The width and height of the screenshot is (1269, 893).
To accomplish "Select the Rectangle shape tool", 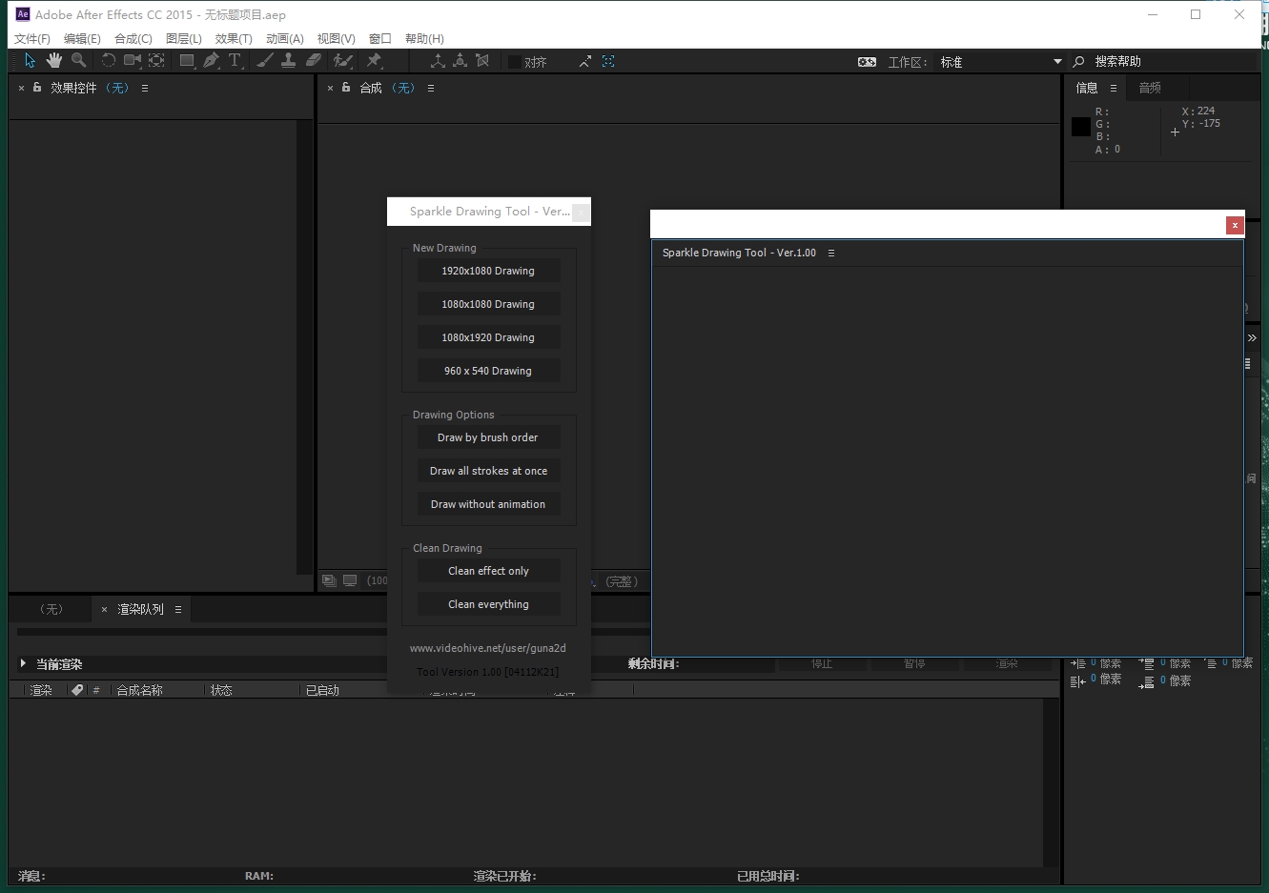I will tap(187, 61).
